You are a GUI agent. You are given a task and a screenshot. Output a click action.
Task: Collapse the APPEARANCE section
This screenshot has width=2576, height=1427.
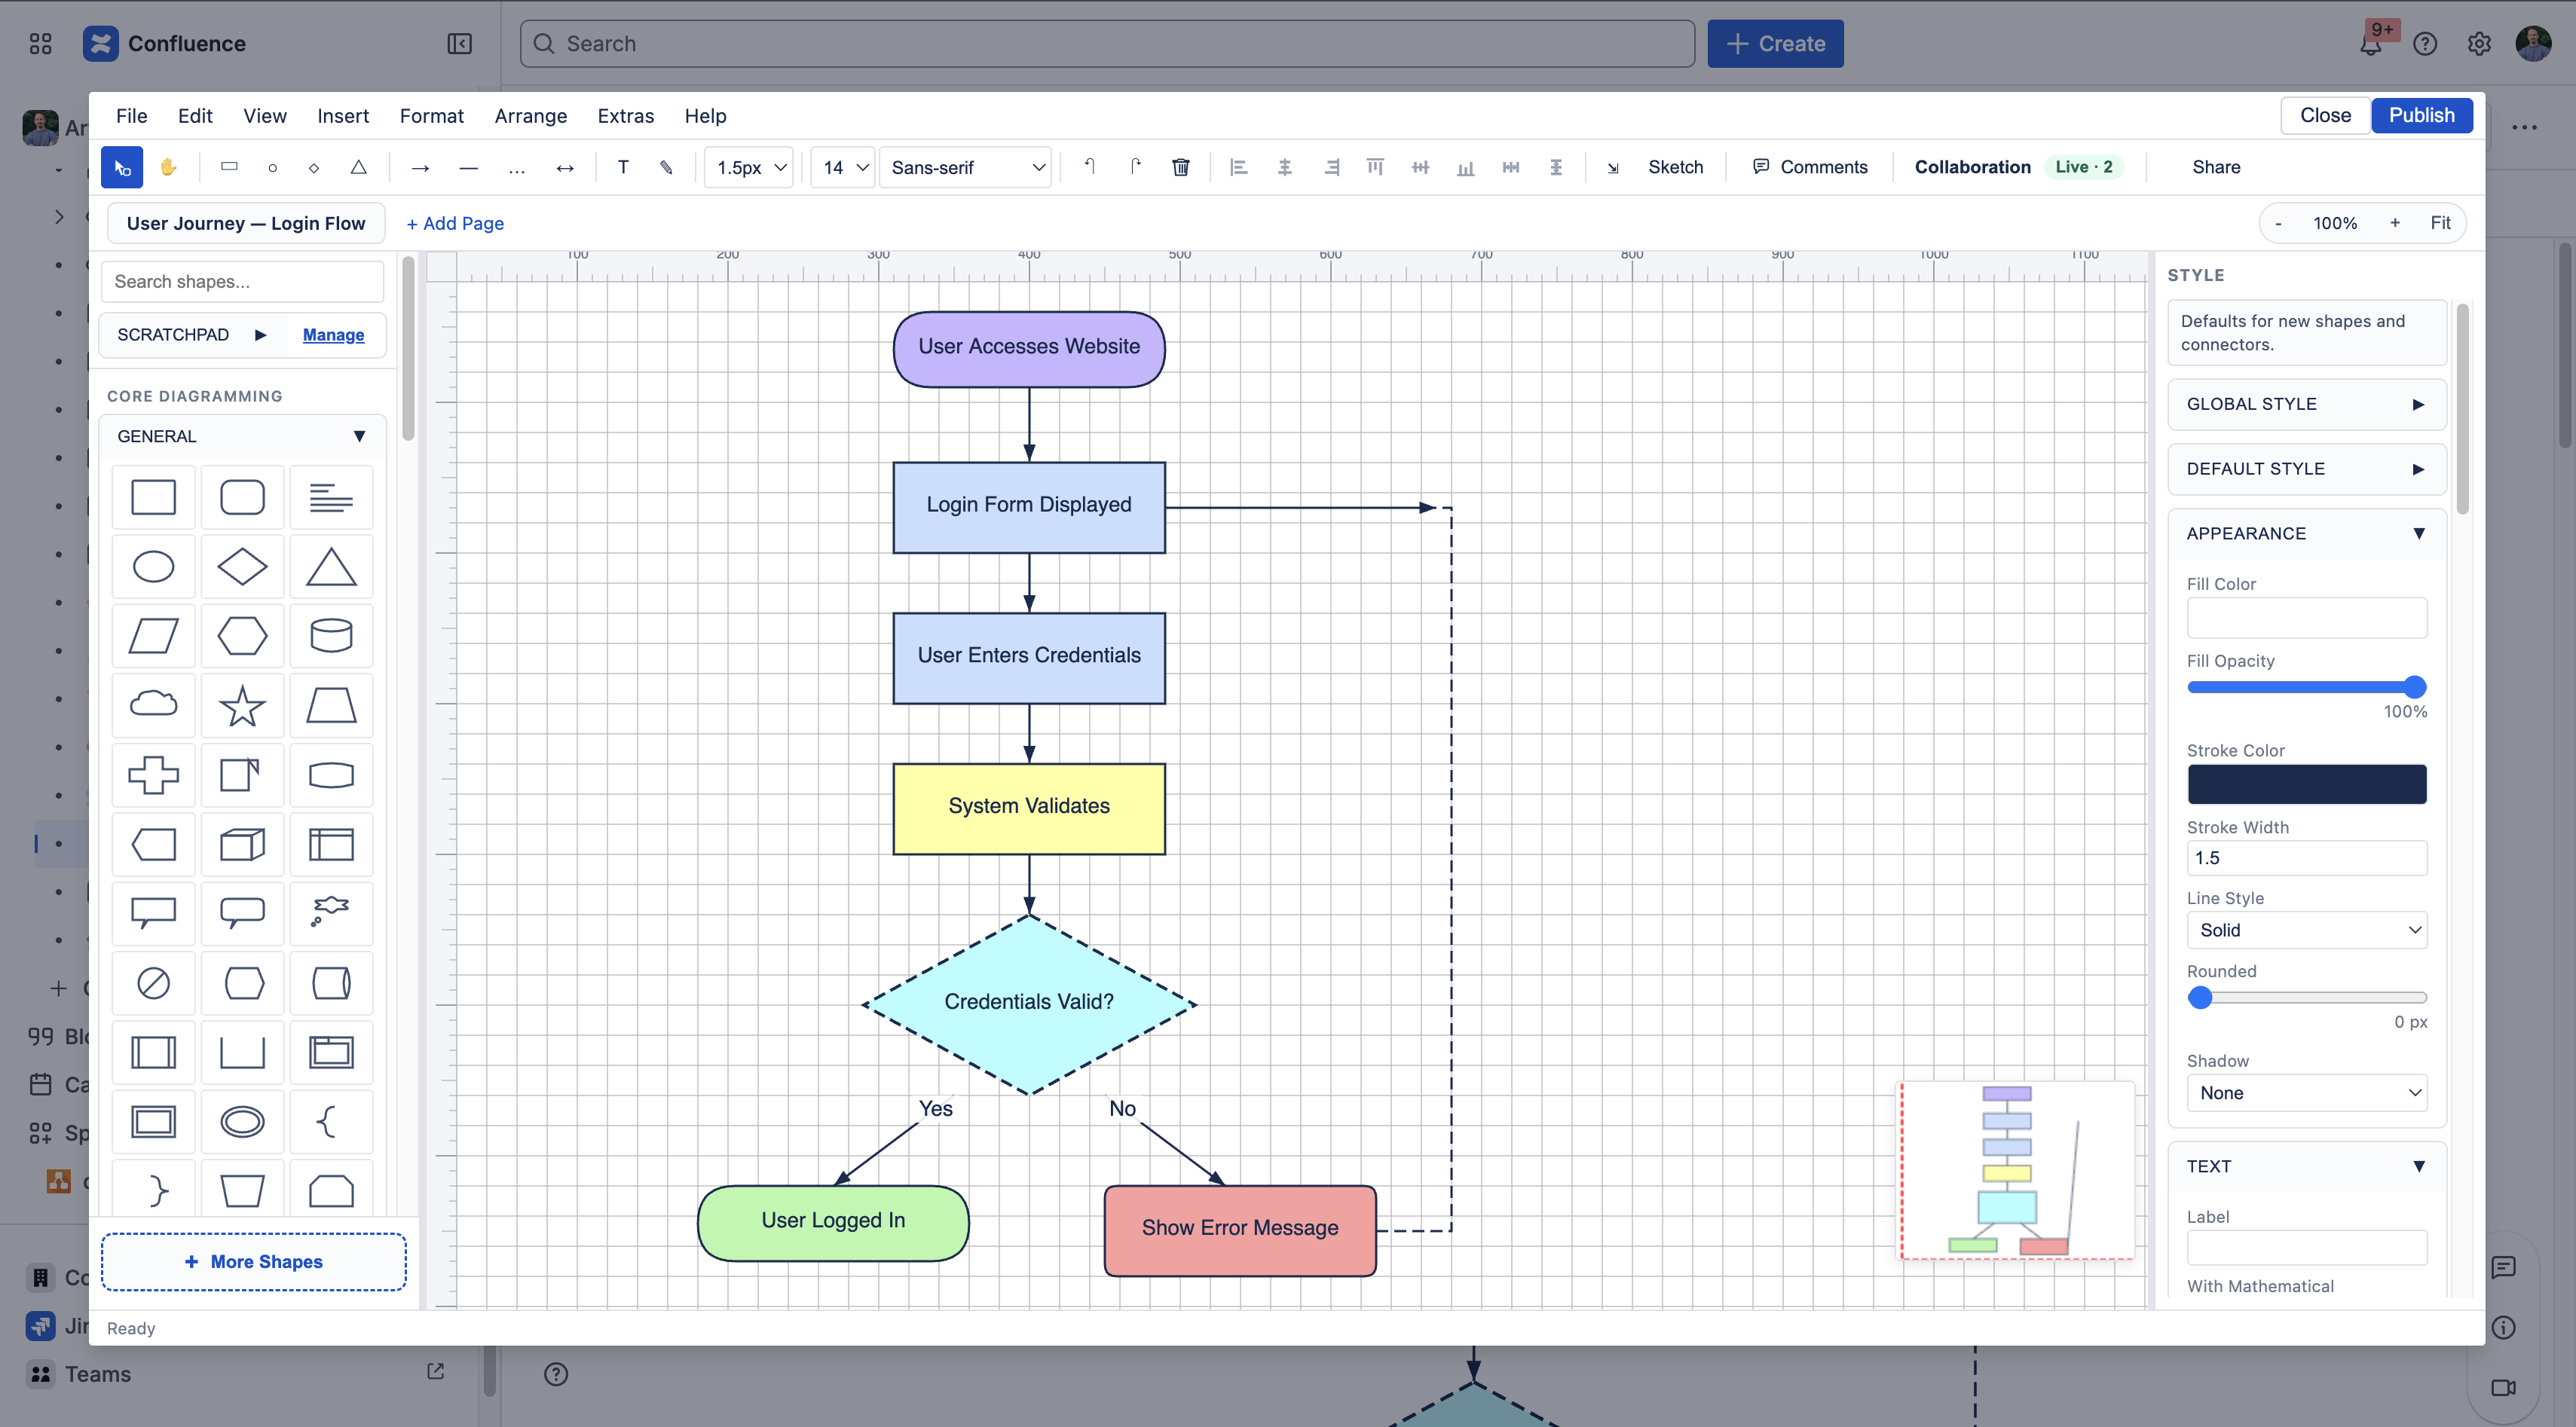tap(2306, 534)
